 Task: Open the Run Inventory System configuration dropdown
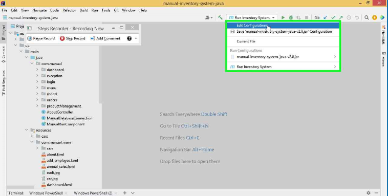tap(252, 17)
